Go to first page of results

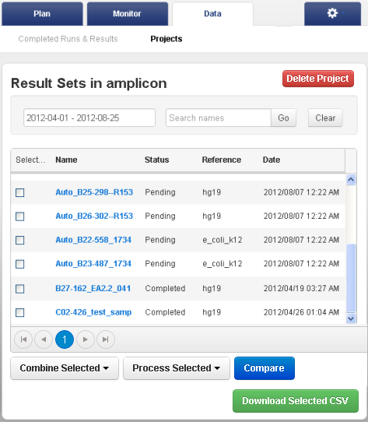(x=23, y=339)
